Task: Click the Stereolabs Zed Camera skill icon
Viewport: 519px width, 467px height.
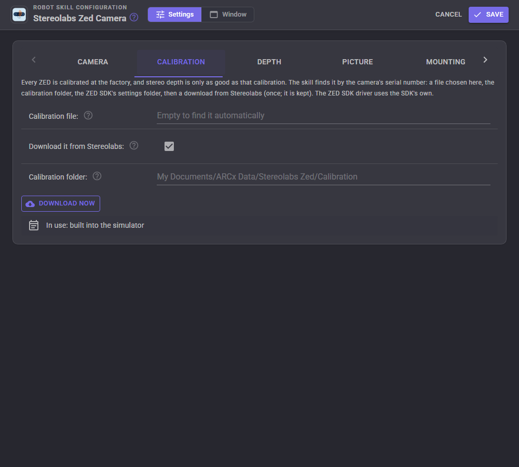Action: point(19,15)
